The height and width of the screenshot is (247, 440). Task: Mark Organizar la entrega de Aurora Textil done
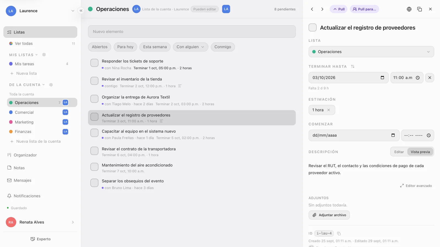[x=94, y=99]
